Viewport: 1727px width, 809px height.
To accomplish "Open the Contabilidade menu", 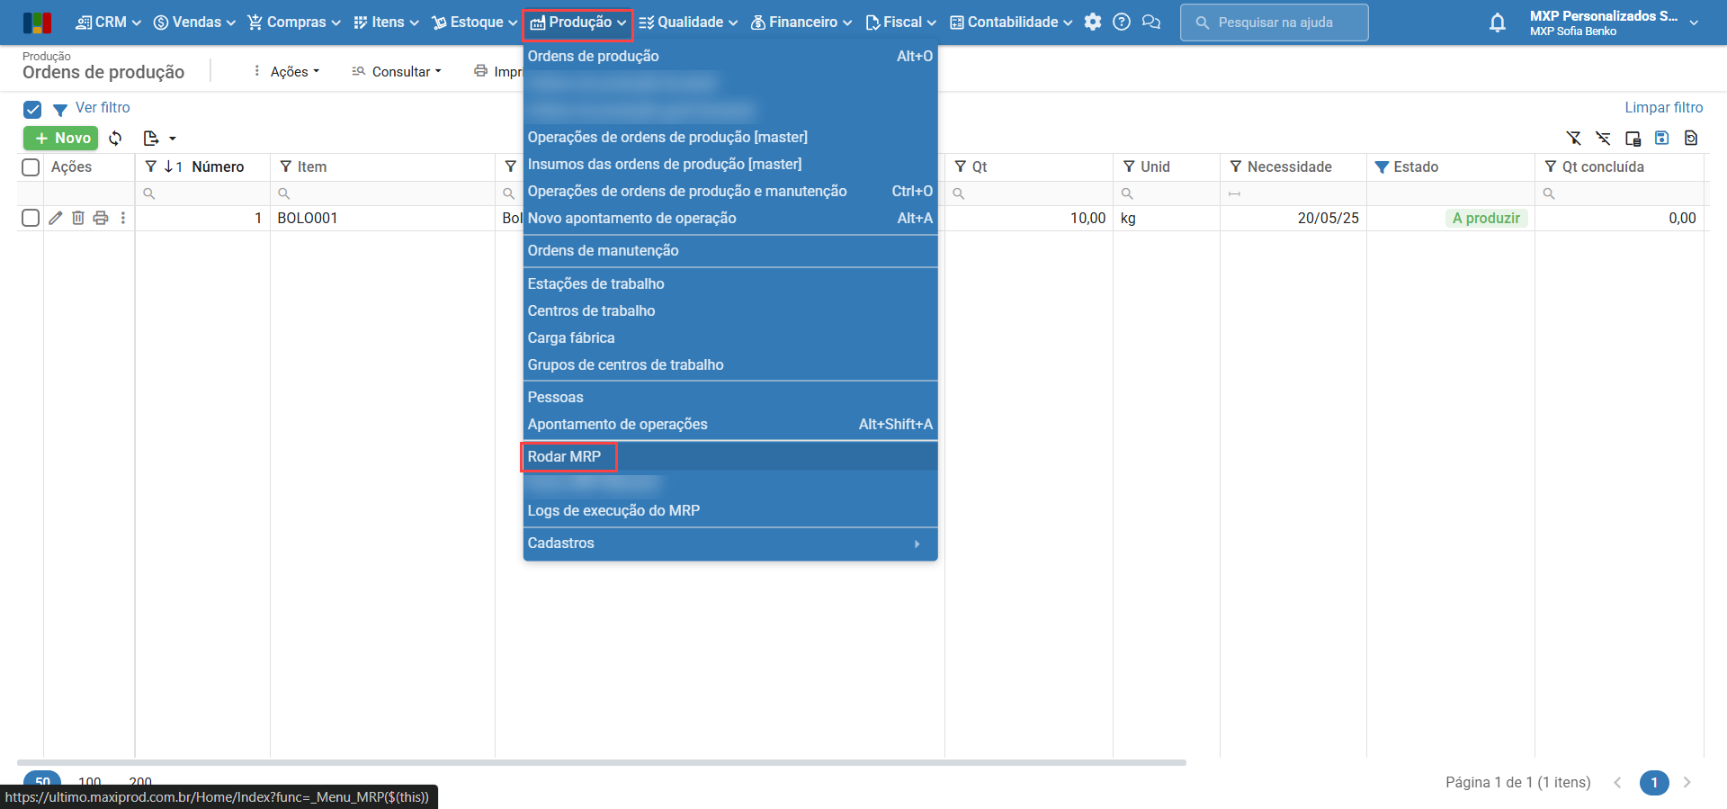I will coord(1011,22).
